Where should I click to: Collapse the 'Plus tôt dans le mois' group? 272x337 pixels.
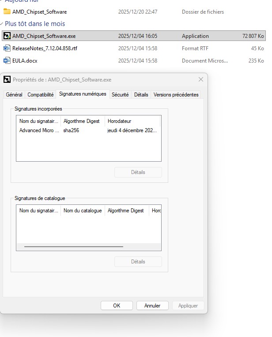(x=3, y=24)
